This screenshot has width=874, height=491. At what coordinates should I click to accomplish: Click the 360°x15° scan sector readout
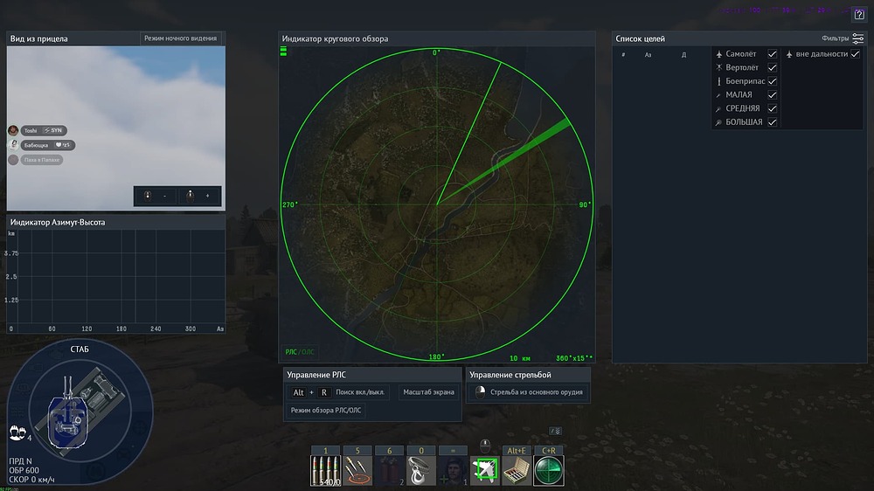click(x=574, y=358)
